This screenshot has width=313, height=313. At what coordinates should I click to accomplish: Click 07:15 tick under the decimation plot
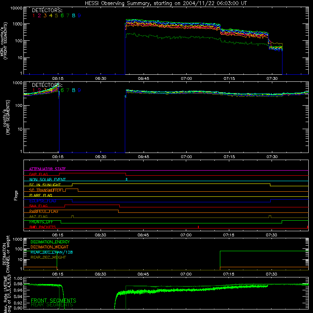(229, 274)
